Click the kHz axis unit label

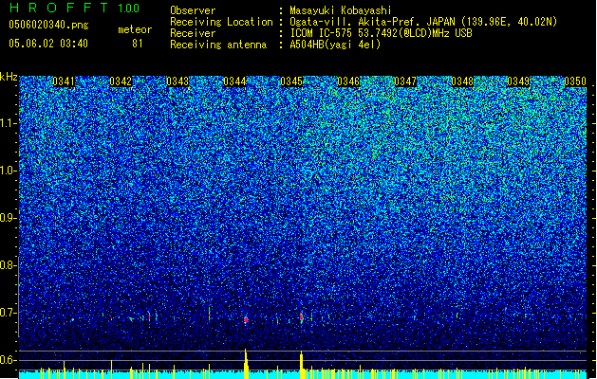pos(9,77)
